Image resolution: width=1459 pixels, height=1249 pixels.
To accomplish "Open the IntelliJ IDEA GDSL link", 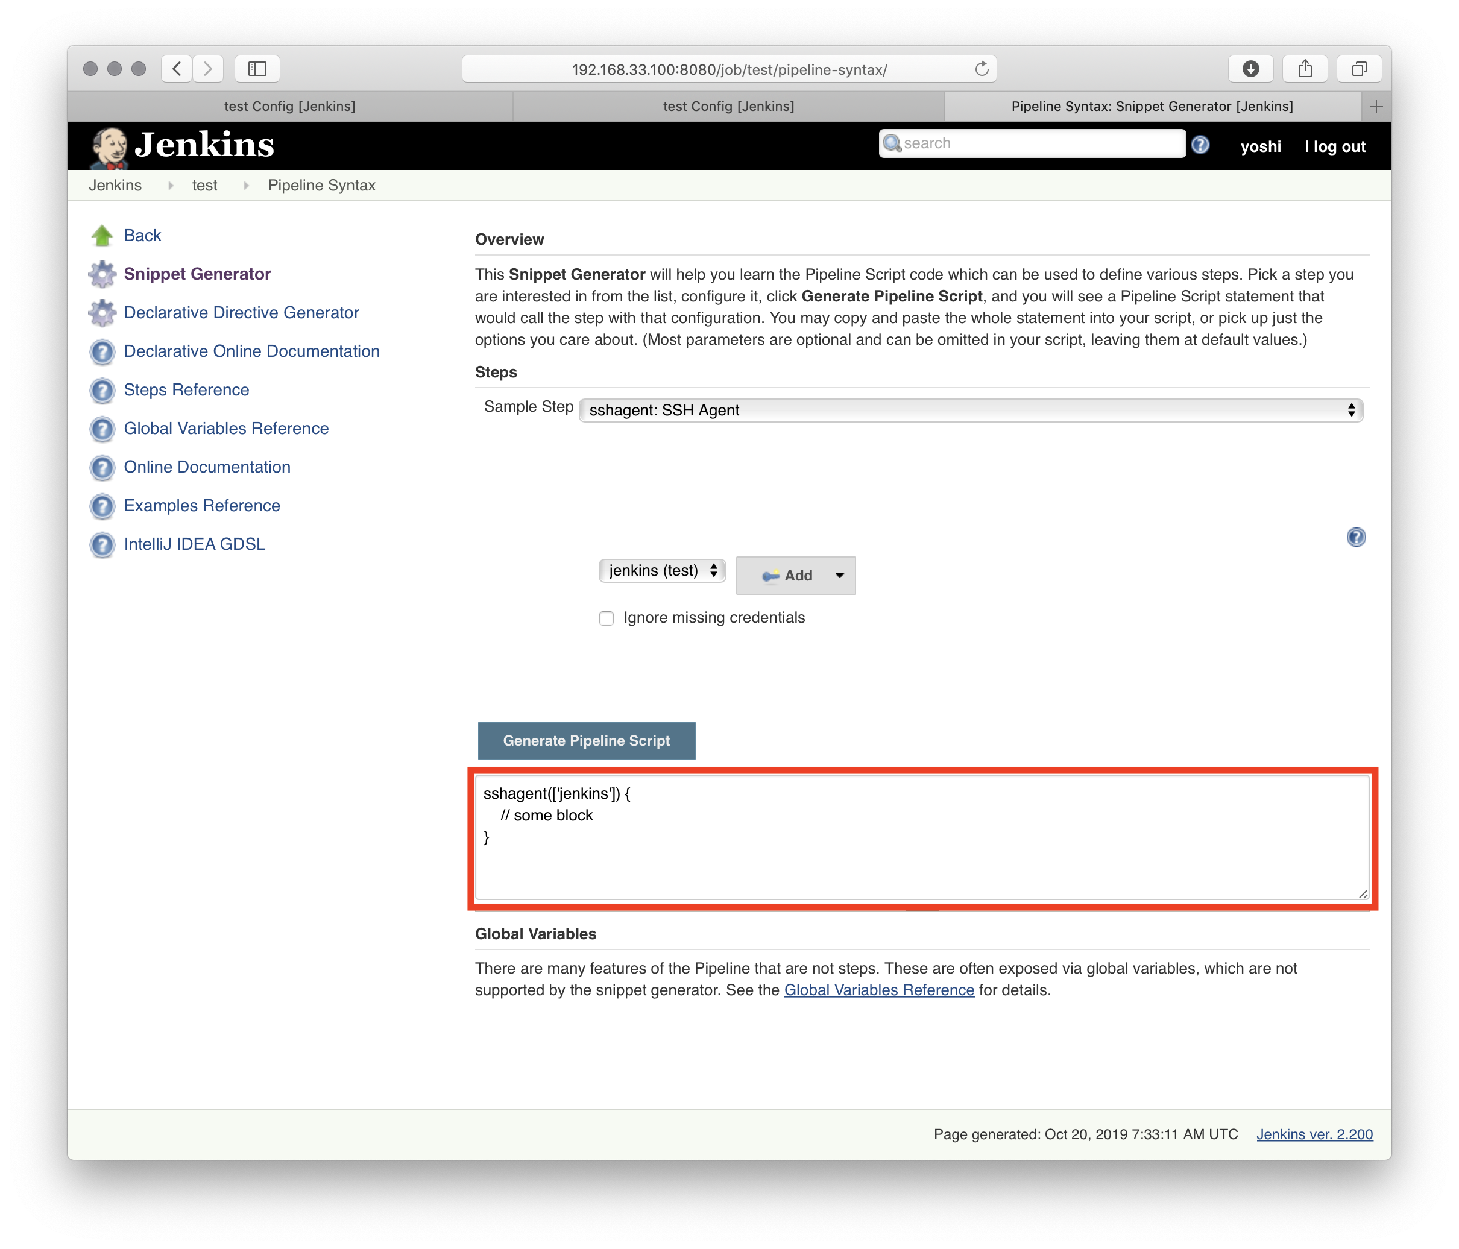I will click(194, 544).
